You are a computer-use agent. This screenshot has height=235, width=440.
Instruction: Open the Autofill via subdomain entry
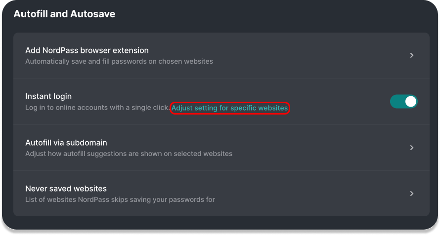[x=221, y=148]
